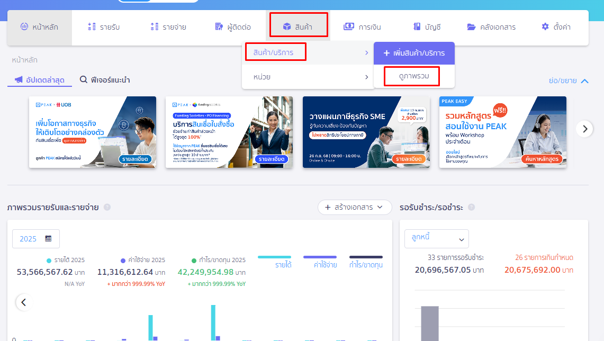Switch to อัปเดตล่าสุด tab
The height and width of the screenshot is (341, 604).
[40, 80]
